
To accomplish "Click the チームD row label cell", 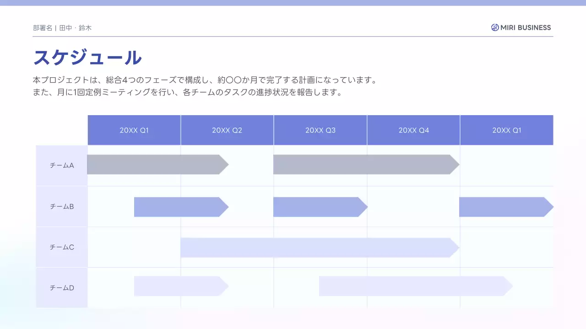I will tap(62, 287).
